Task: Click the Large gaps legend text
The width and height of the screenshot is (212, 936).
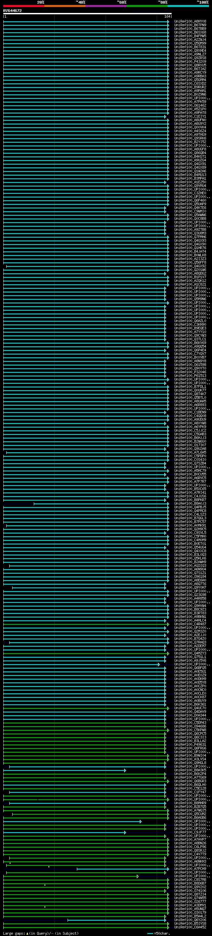Action: point(41,933)
